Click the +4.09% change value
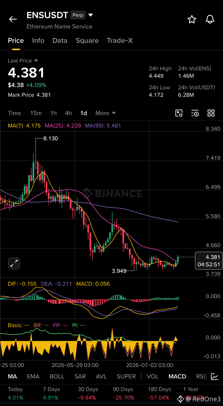The height and width of the screenshot is (406, 223). [x=36, y=85]
